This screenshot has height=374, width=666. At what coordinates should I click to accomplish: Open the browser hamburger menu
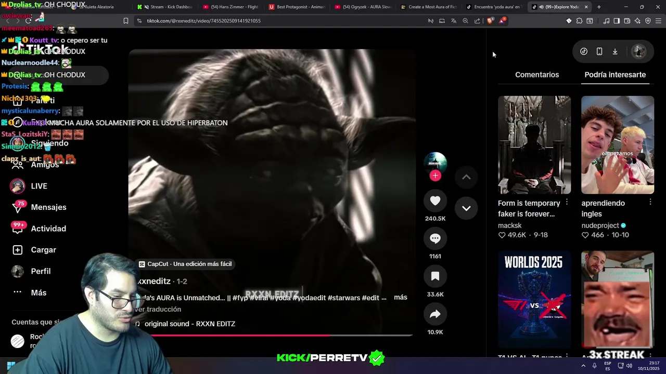658,21
